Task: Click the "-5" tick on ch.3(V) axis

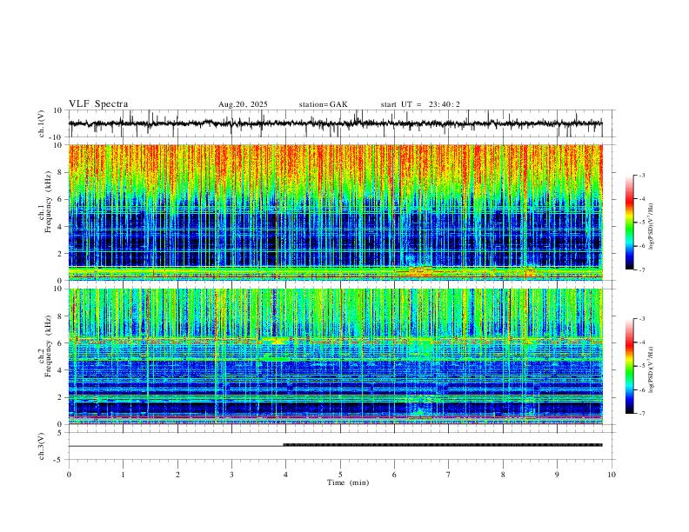Action: click(x=59, y=460)
